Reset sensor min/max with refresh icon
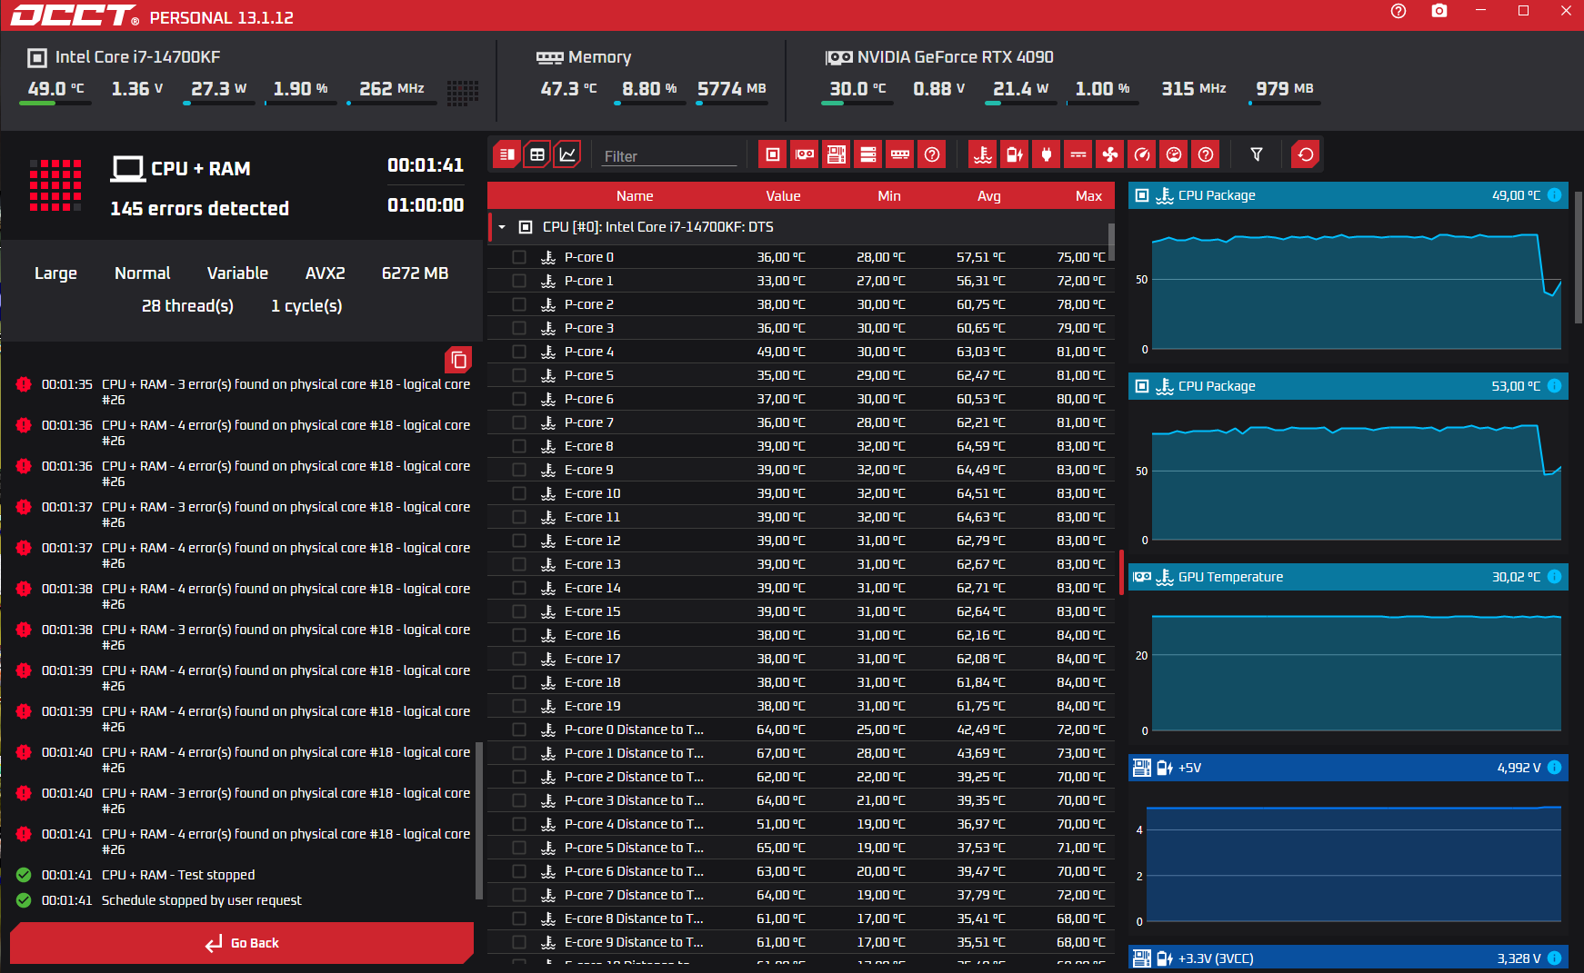The image size is (1584, 973). pos(1306,154)
